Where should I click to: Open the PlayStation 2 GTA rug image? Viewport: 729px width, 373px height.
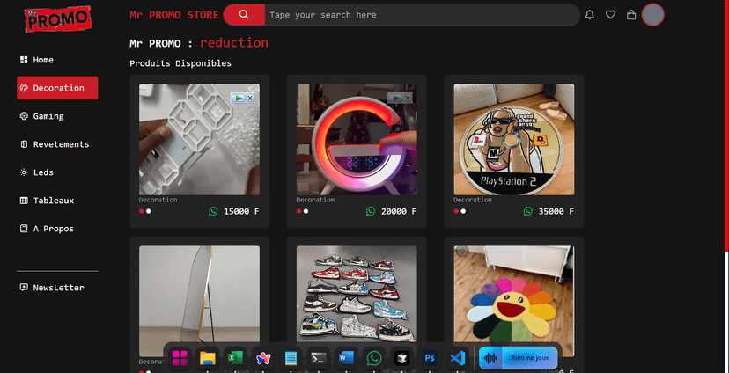(514, 139)
